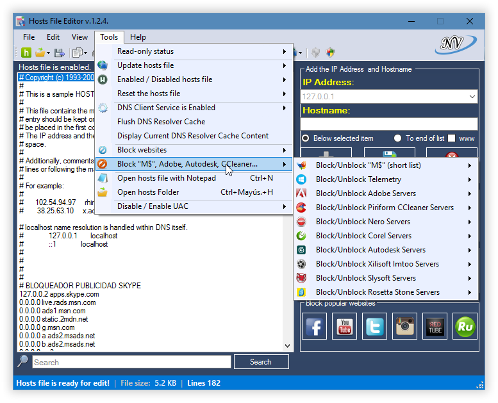
Task: Click the 'Lines 182' status bar entry
Action: point(204,383)
